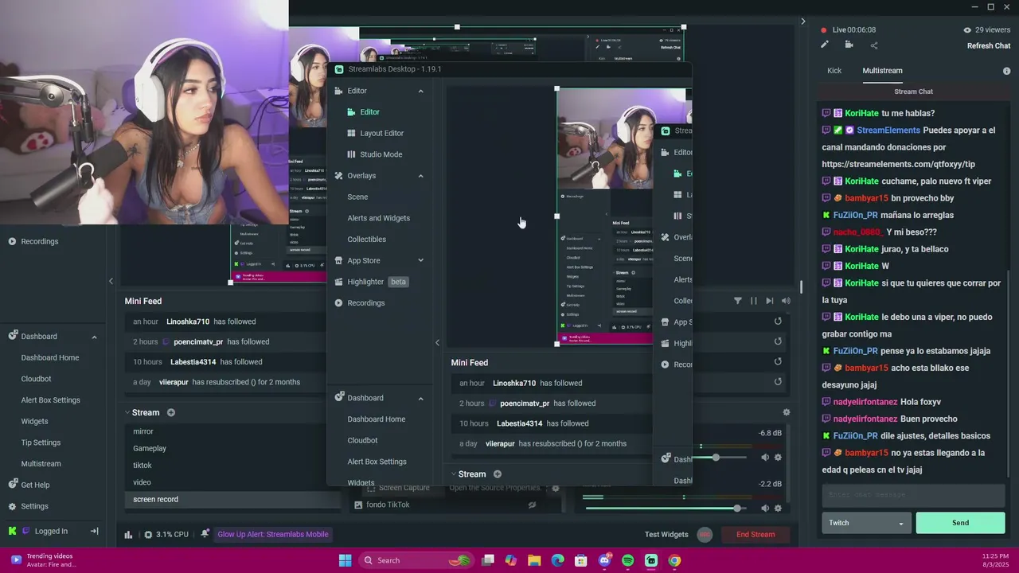The width and height of the screenshot is (1019, 573).
Task: Open Google Chrome from the taskbar
Action: click(674, 560)
